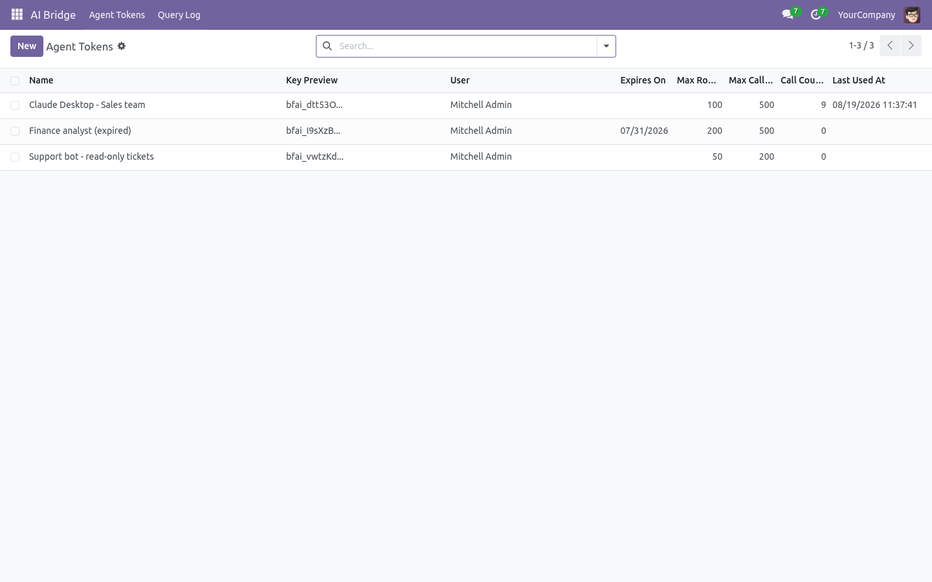Select the Support bot row checkbox
This screenshot has height=582, width=932.
click(x=15, y=157)
